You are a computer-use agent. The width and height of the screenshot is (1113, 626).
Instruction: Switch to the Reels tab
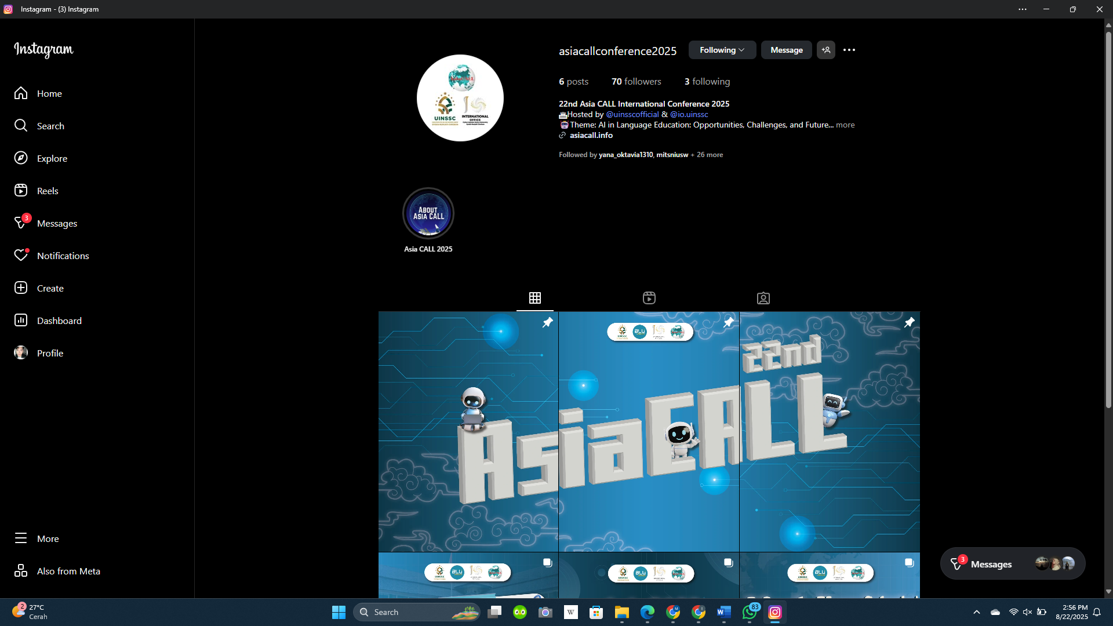[649, 298]
